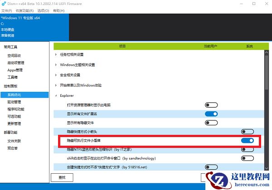Image resolution: width=272 pixels, height=190 pixels.
Task: Open 预应答 in the sidebar
Action: pos(13,148)
